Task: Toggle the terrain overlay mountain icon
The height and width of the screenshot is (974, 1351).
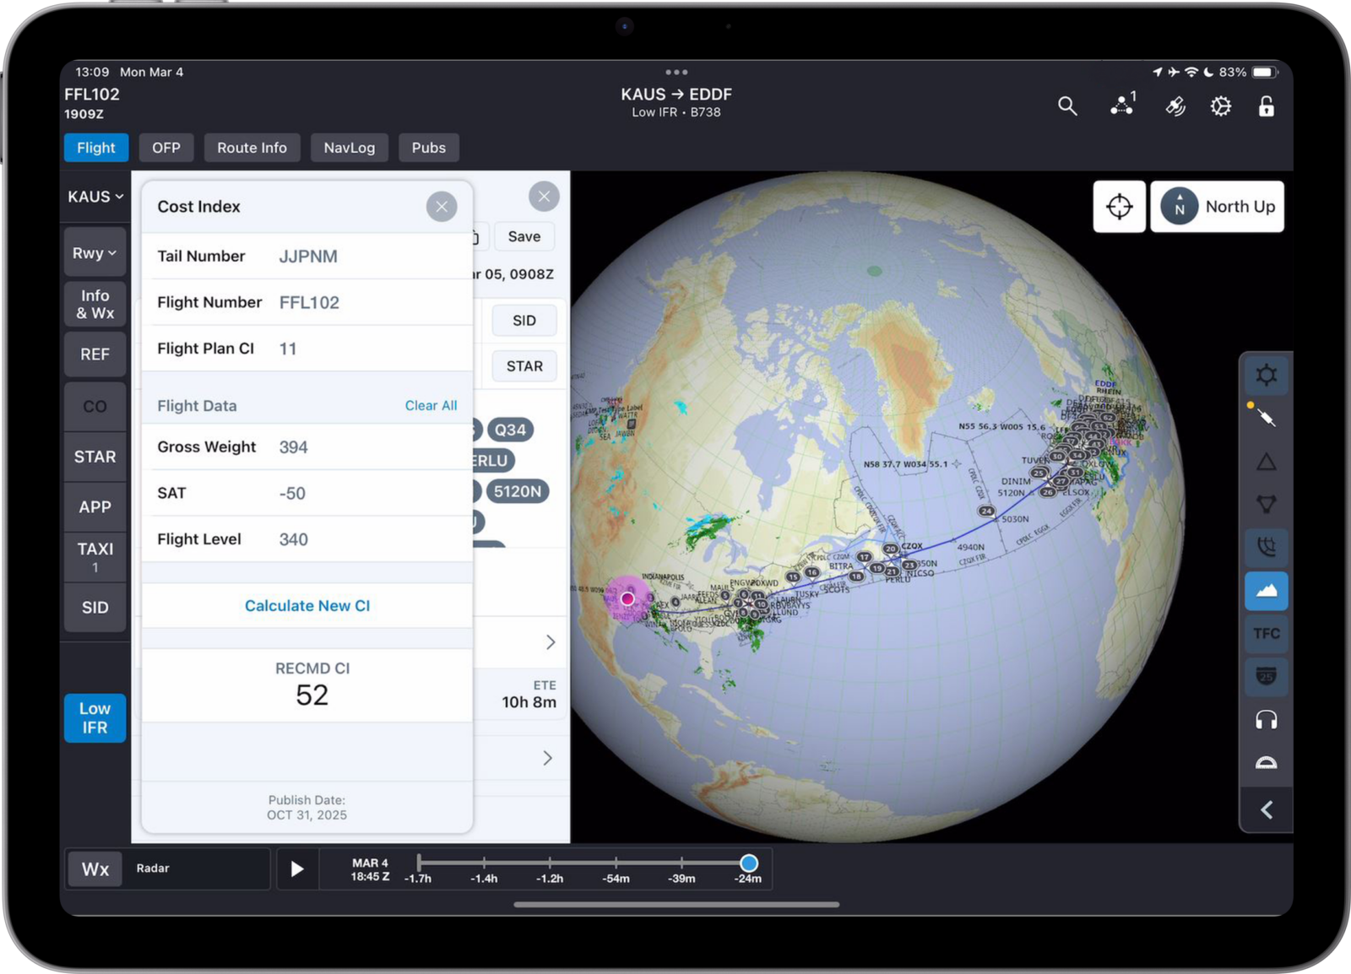Action: pos(1266,591)
